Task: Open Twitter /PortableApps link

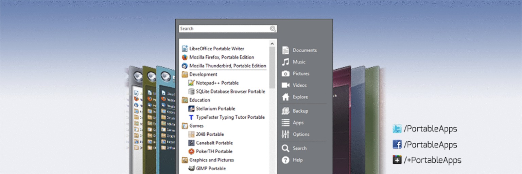Action: 430,129
